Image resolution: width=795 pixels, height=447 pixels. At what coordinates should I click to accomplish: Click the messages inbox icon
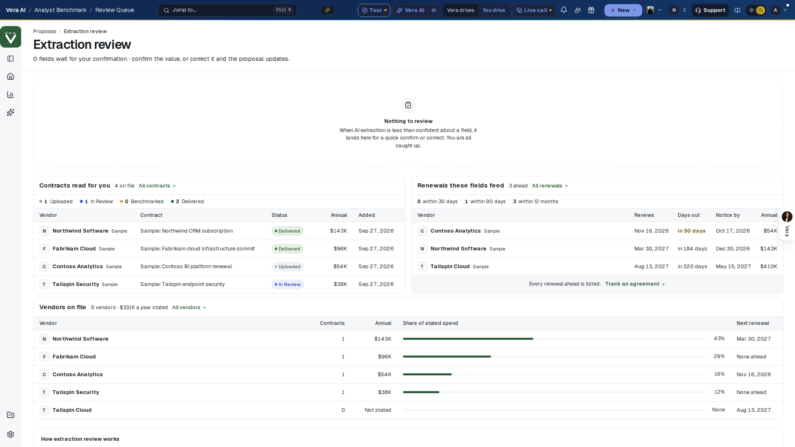tap(578, 10)
